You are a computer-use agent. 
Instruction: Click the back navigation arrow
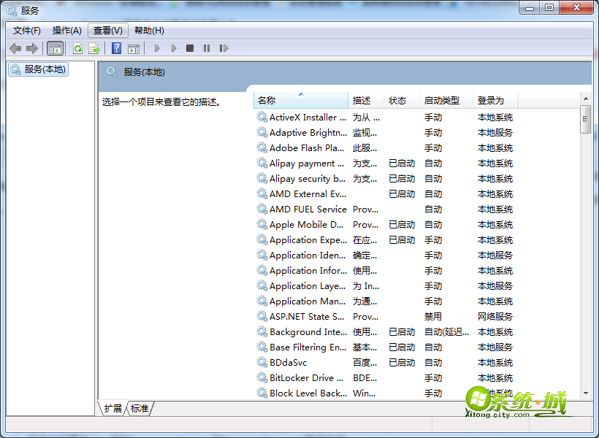(x=15, y=48)
